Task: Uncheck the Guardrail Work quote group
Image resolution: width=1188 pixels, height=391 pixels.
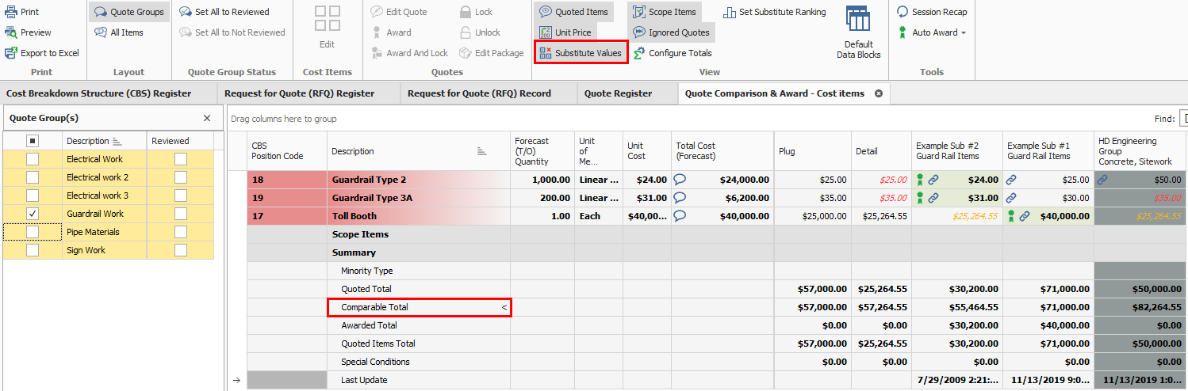Action: click(33, 214)
